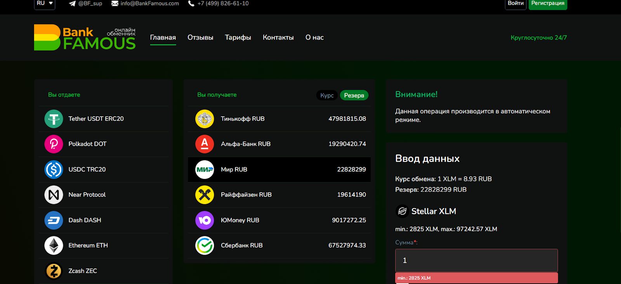Click the Сбербанк reserve 67527974.33

click(x=347, y=246)
